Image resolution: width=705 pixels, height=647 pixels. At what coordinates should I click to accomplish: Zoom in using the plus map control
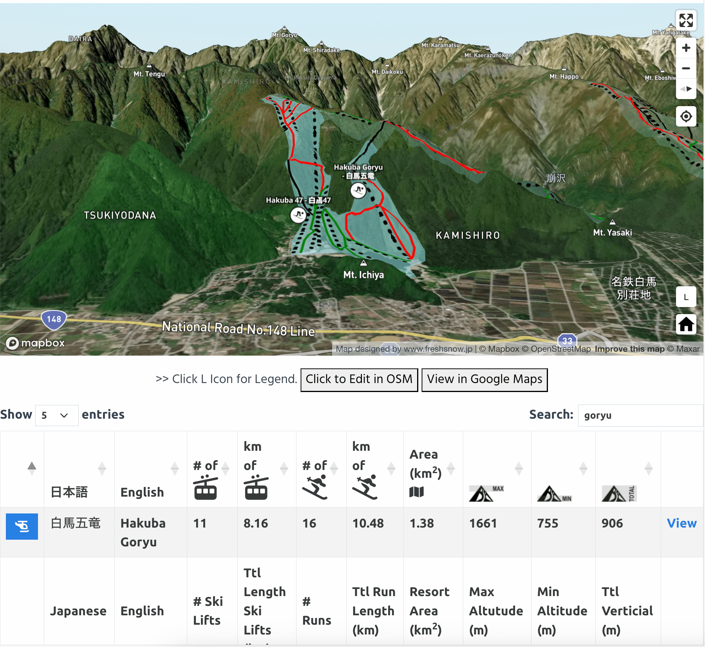[686, 47]
